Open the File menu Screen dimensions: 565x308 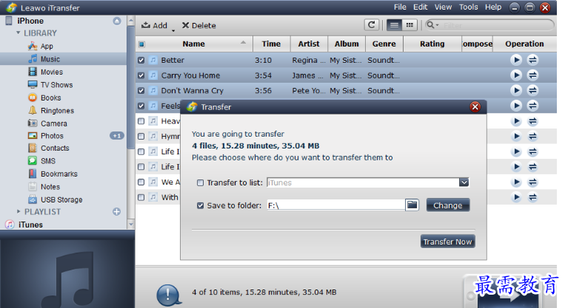(400, 7)
